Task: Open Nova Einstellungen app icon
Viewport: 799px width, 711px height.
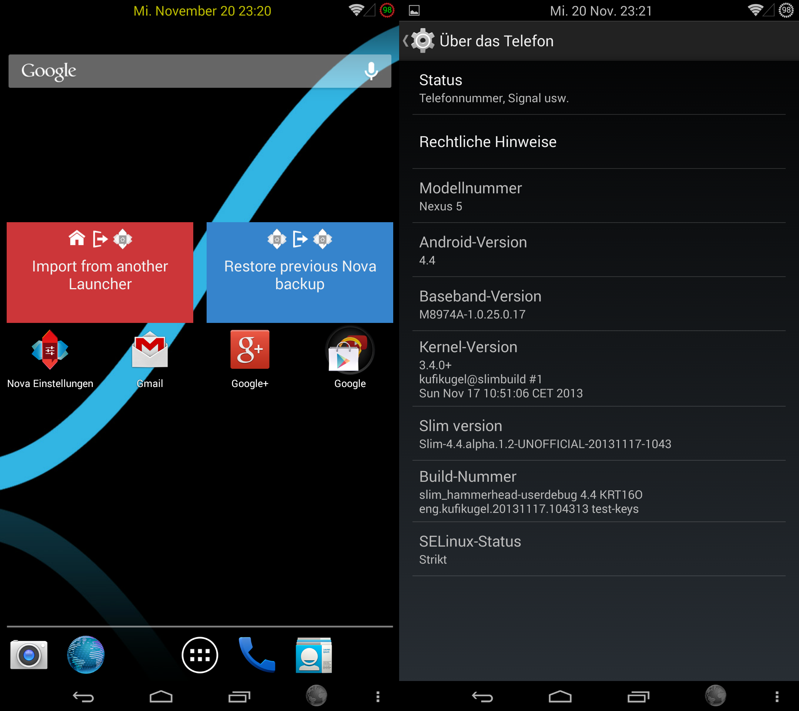Action: click(50, 350)
